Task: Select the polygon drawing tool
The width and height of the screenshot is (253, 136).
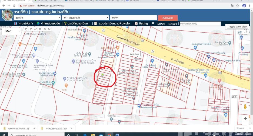Action: 49,29
